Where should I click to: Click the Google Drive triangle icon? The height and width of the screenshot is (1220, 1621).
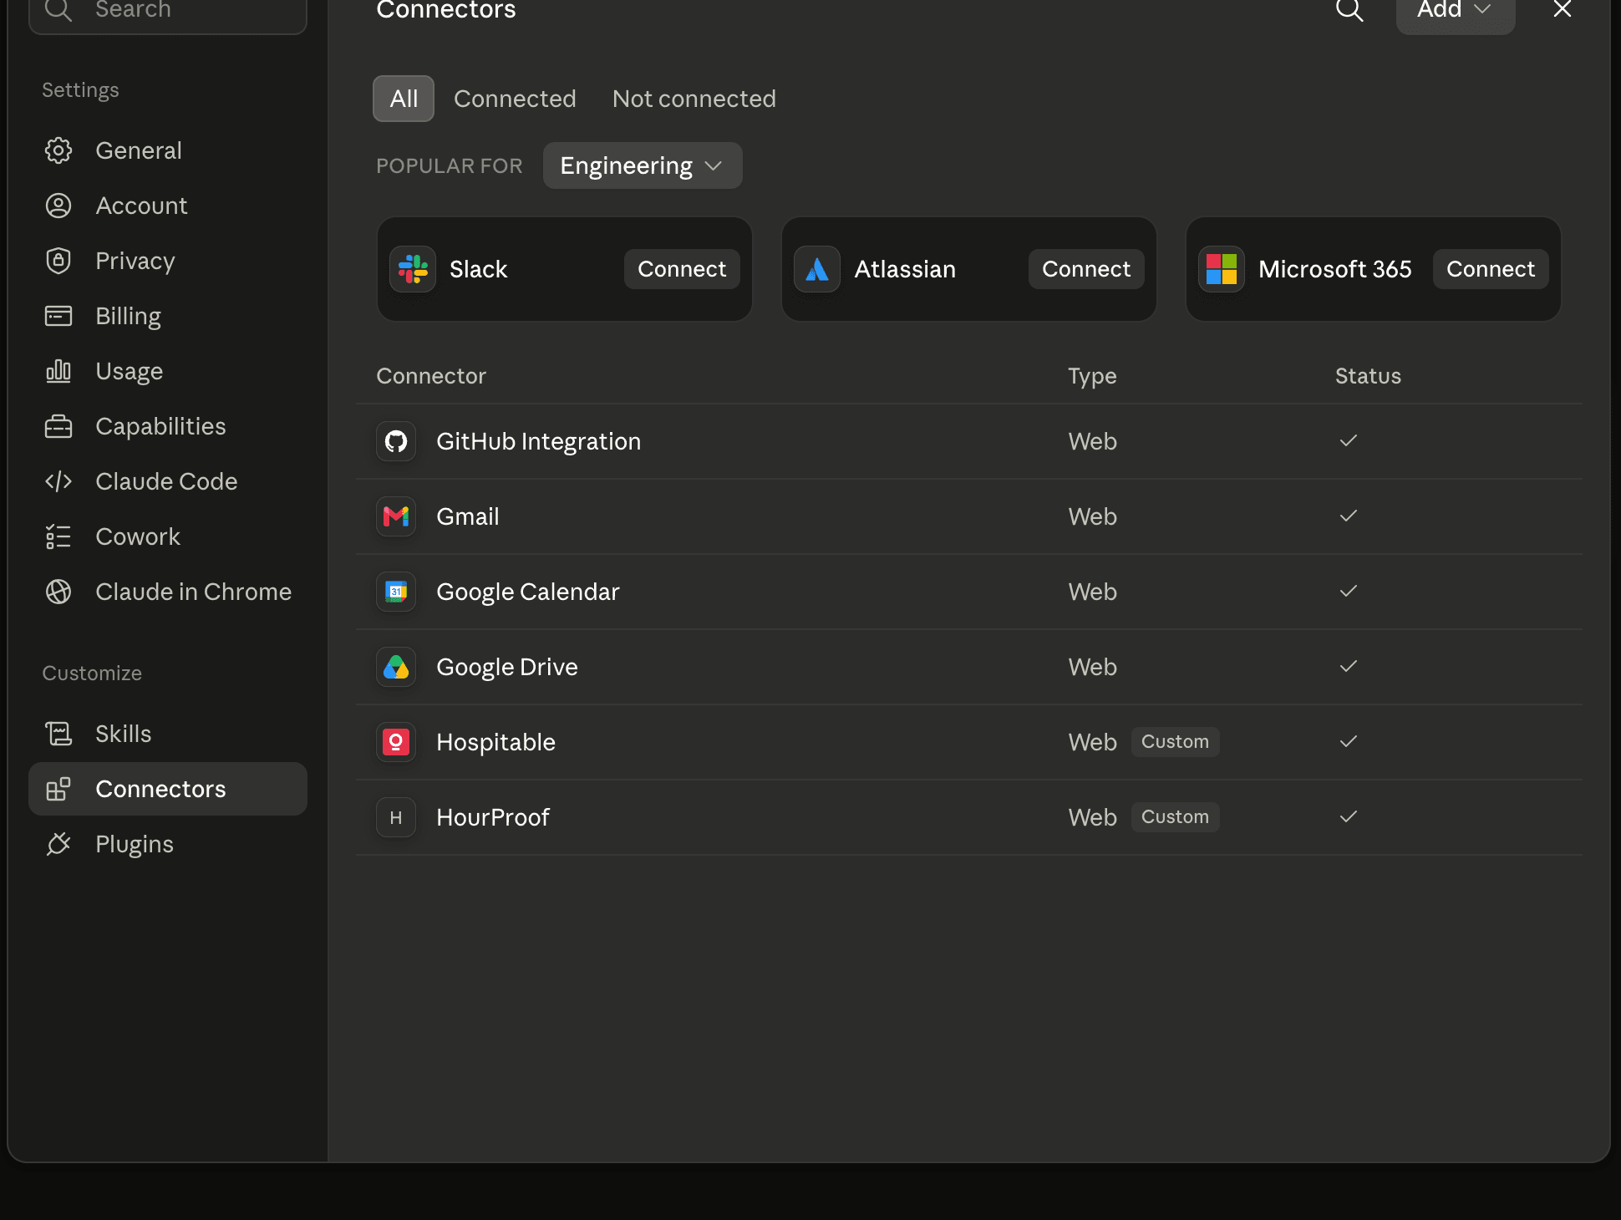point(396,667)
